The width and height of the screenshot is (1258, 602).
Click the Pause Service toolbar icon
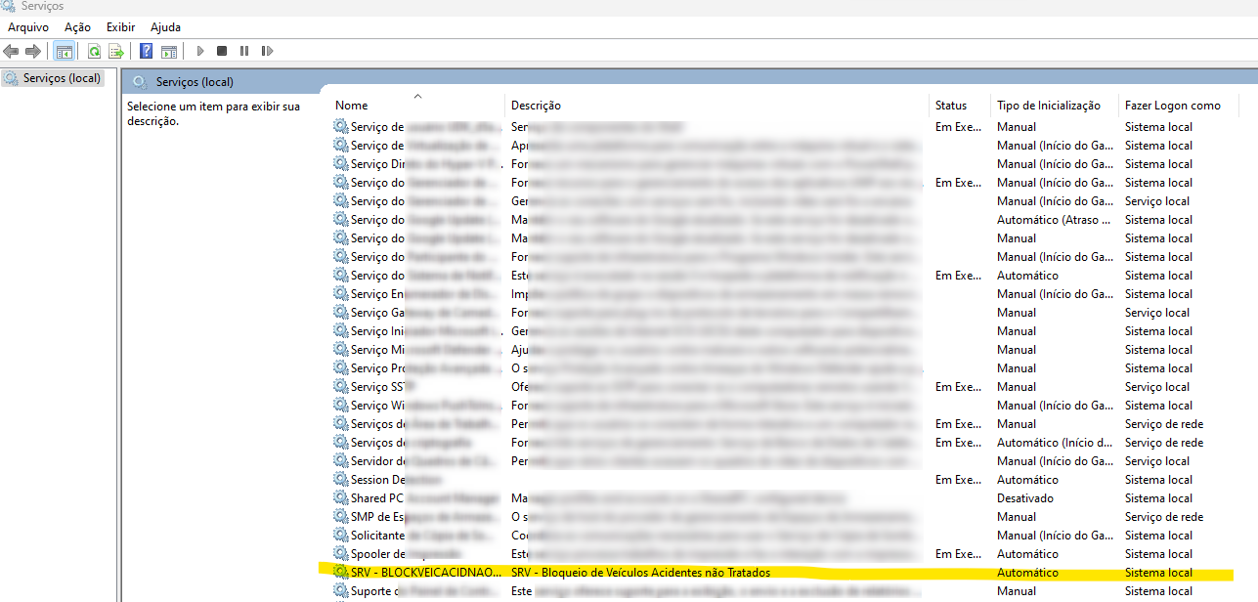pyautogui.click(x=243, y=51)
